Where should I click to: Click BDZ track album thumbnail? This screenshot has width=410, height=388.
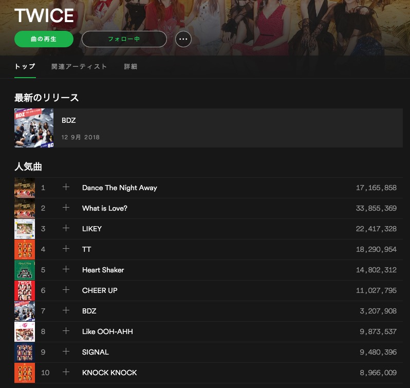[x=25, y=311]
